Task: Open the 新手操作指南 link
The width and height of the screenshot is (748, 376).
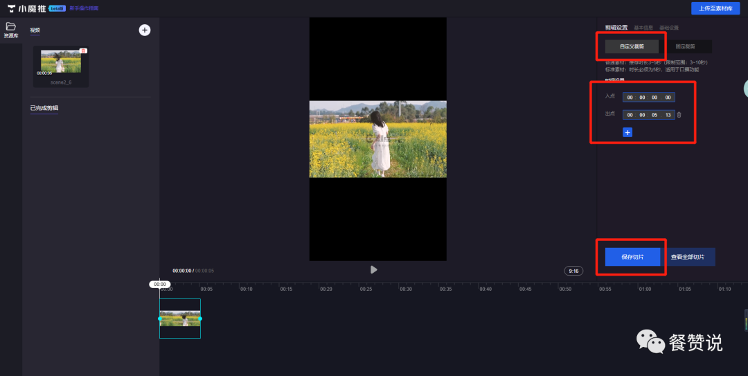Action: [84, 8]
